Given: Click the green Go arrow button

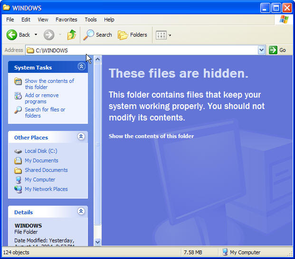Looking at the screenshot, I should tap(273, 50).
